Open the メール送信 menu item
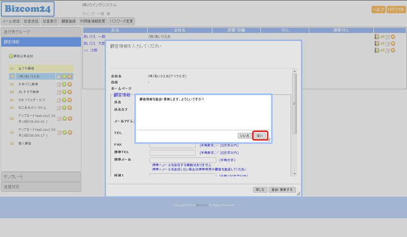 click(x=11, y=21)
